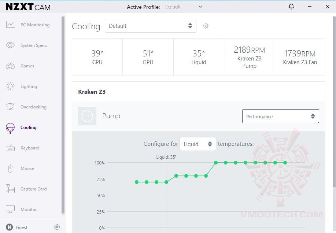The image size is (336, 233).
Task: Click the NZXT pump thumbnail icon
Action: tap(87, 116)
